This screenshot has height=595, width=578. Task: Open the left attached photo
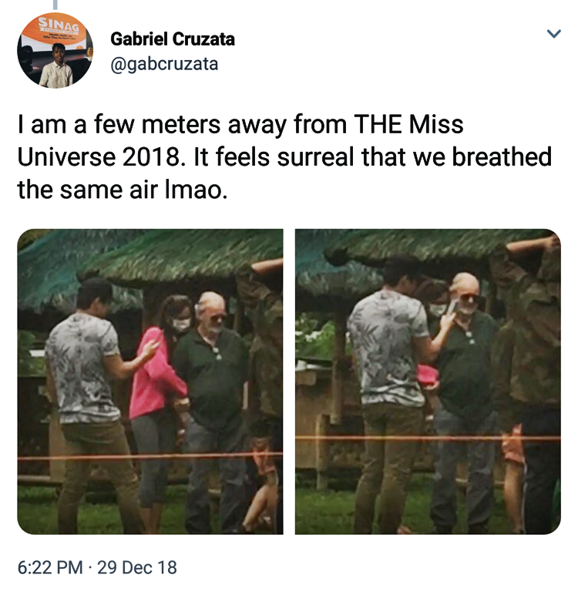point(150,382)
